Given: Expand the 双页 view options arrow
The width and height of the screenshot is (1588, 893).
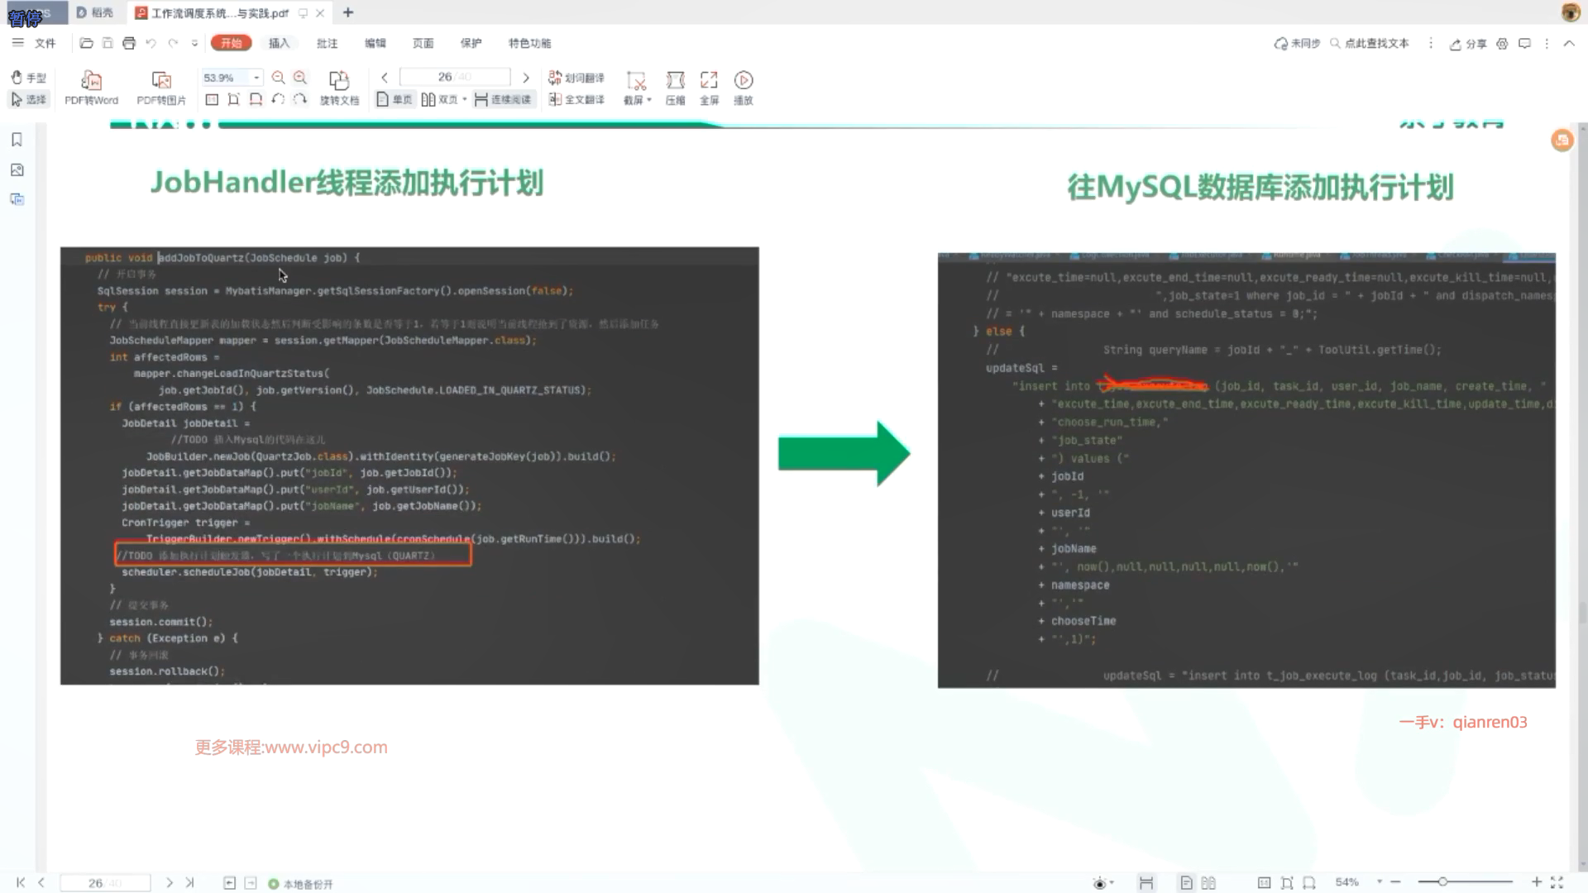Looking at the screenshot, I should tap(465, 99).
